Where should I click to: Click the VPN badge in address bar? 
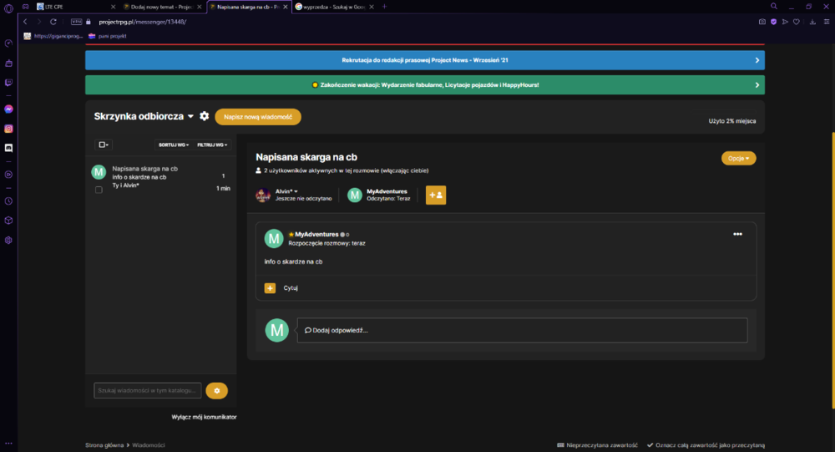coord(77,22)
